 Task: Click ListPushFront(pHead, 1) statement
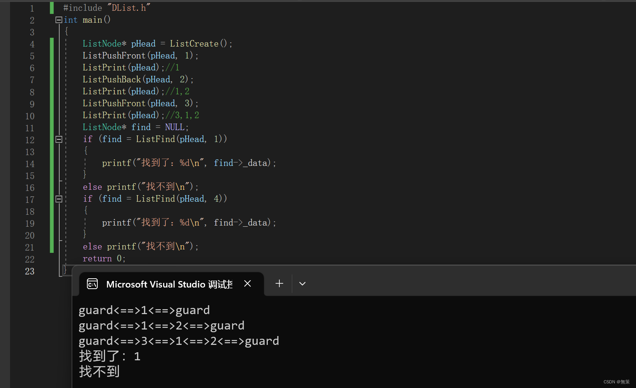[140, 56]
